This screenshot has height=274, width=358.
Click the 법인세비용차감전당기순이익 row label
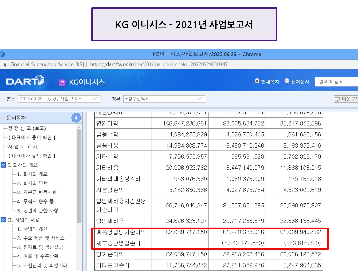click(121, 205)
